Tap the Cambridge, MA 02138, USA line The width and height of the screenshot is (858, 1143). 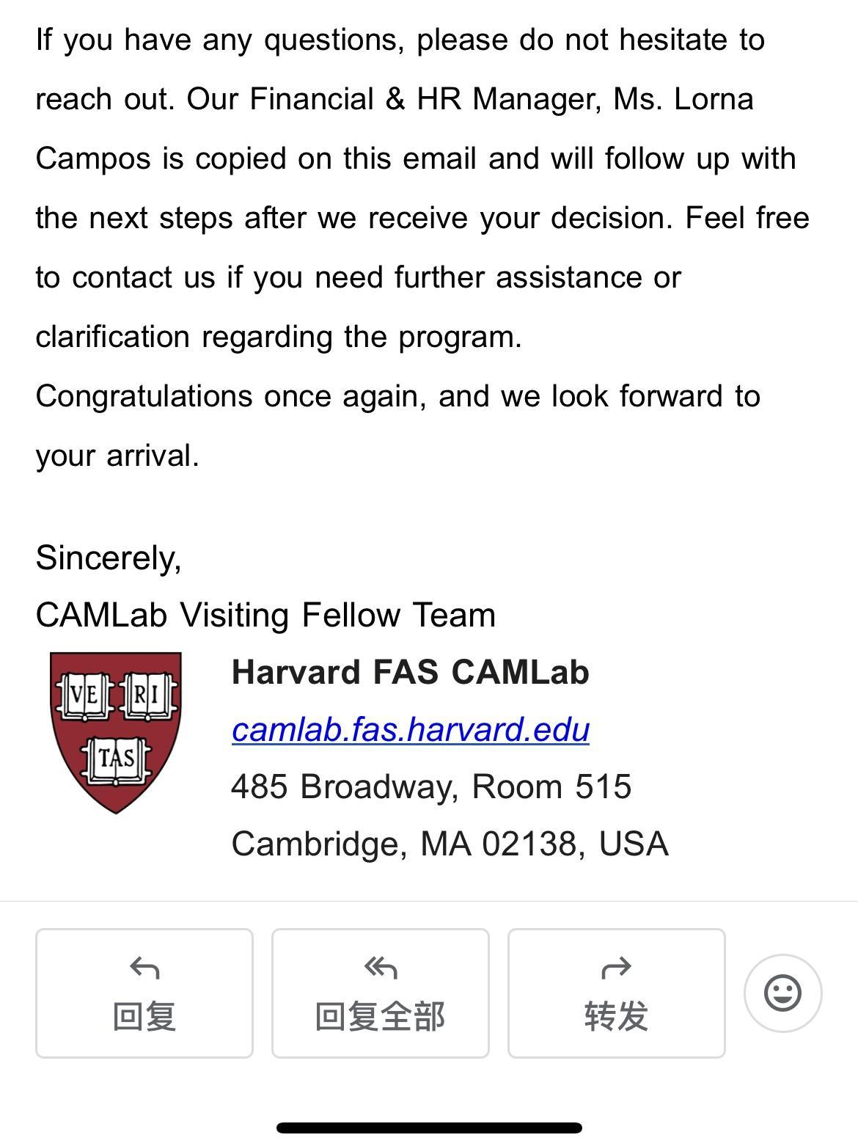coord(450,844)
